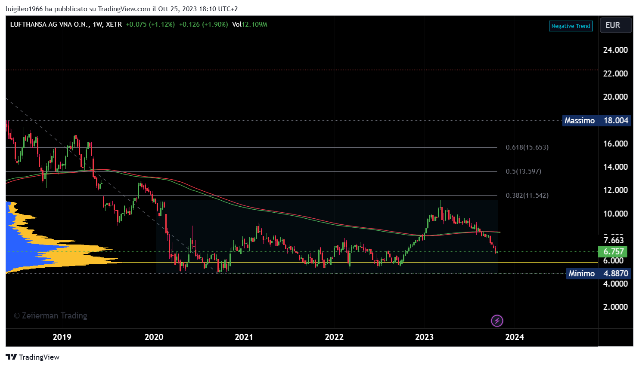Image resolution: width=639 pixels, height=367 pixels.
Task: Click the 4.0000 price scale value
Action: [x=615, y=284]
